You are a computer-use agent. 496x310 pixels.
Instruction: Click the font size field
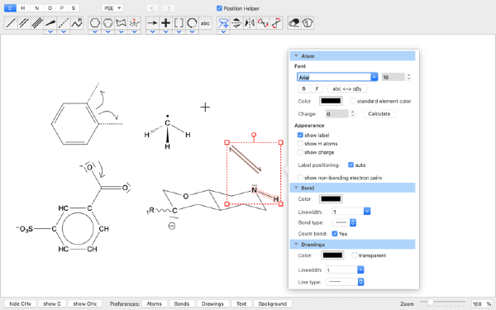coord(393,77)
